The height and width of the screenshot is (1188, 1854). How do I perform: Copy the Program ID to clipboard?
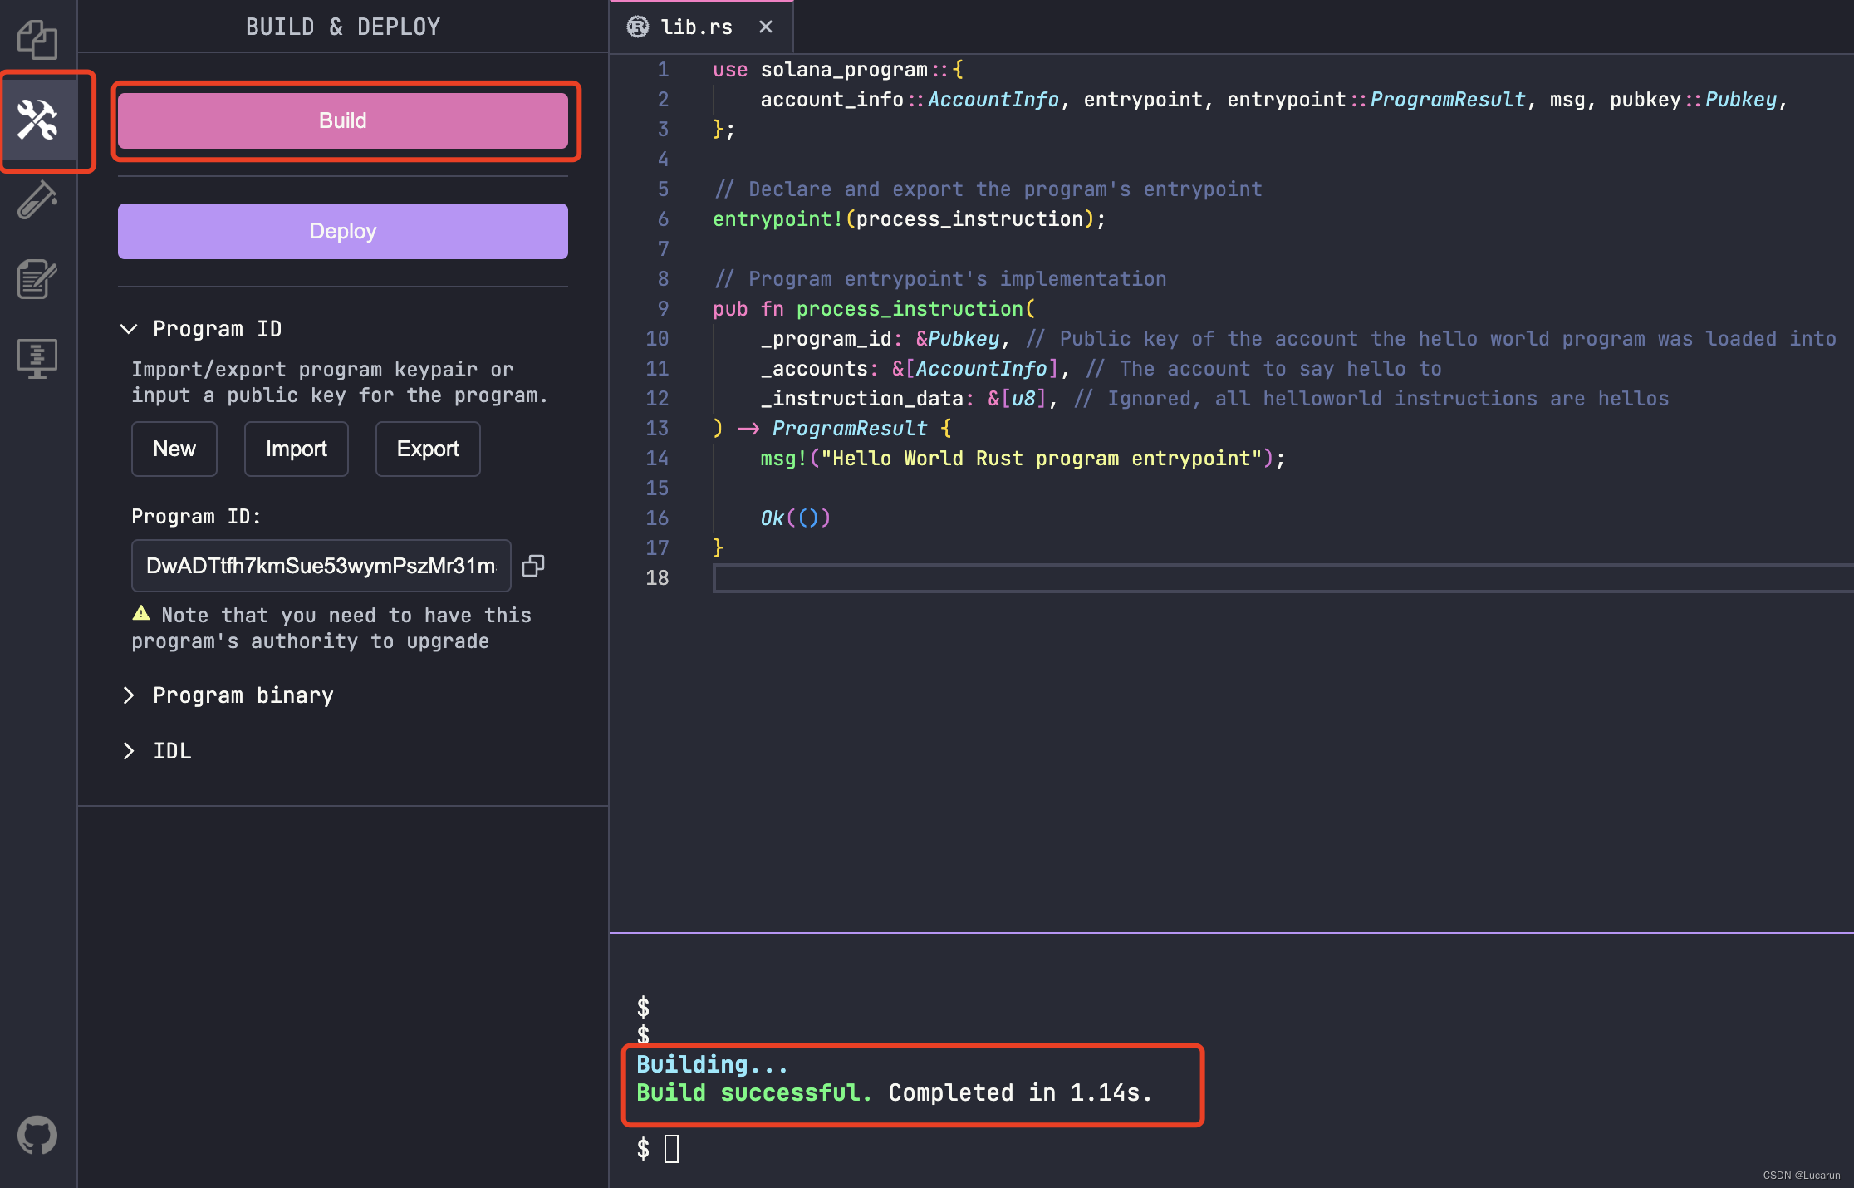pos(533,566)
